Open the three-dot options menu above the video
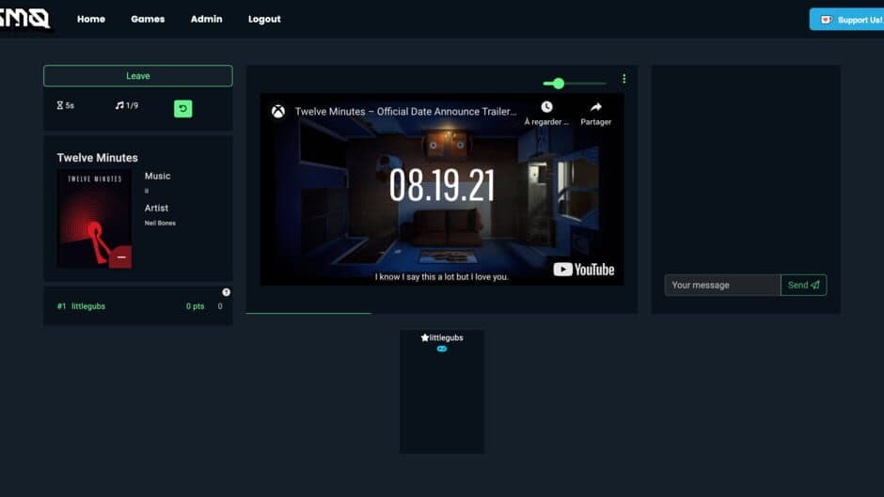884x497 pixels. (x=624, y=79)
